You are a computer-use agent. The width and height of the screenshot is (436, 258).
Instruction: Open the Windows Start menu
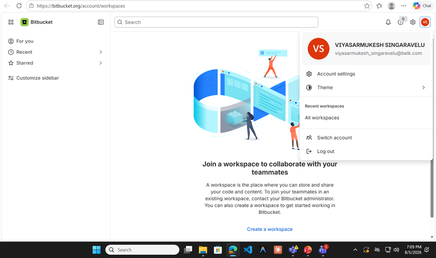[x=96, y=250]
